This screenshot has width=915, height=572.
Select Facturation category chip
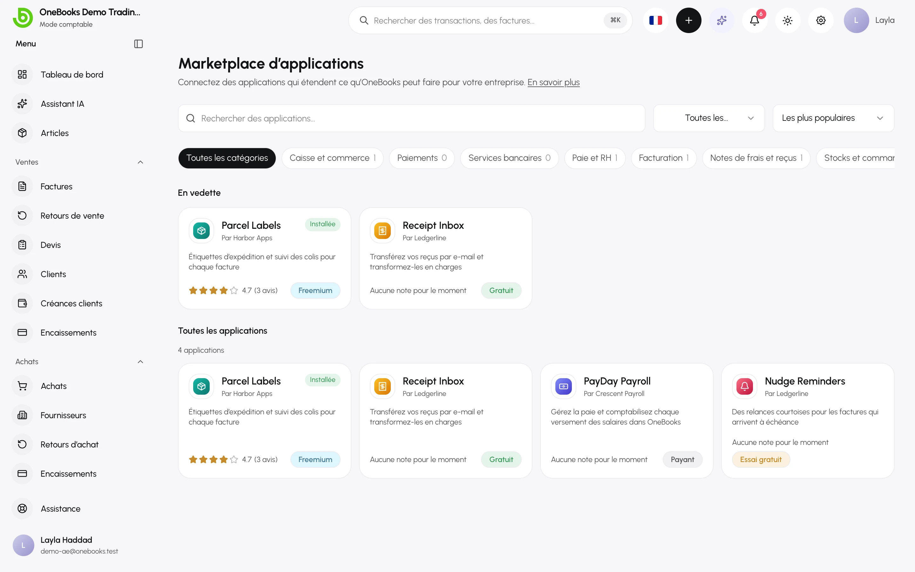tap(664, 158)
